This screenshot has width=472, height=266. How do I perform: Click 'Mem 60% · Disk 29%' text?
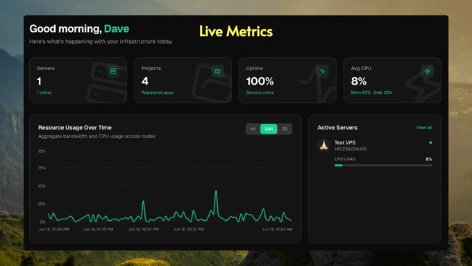click(x=371, y=92)
